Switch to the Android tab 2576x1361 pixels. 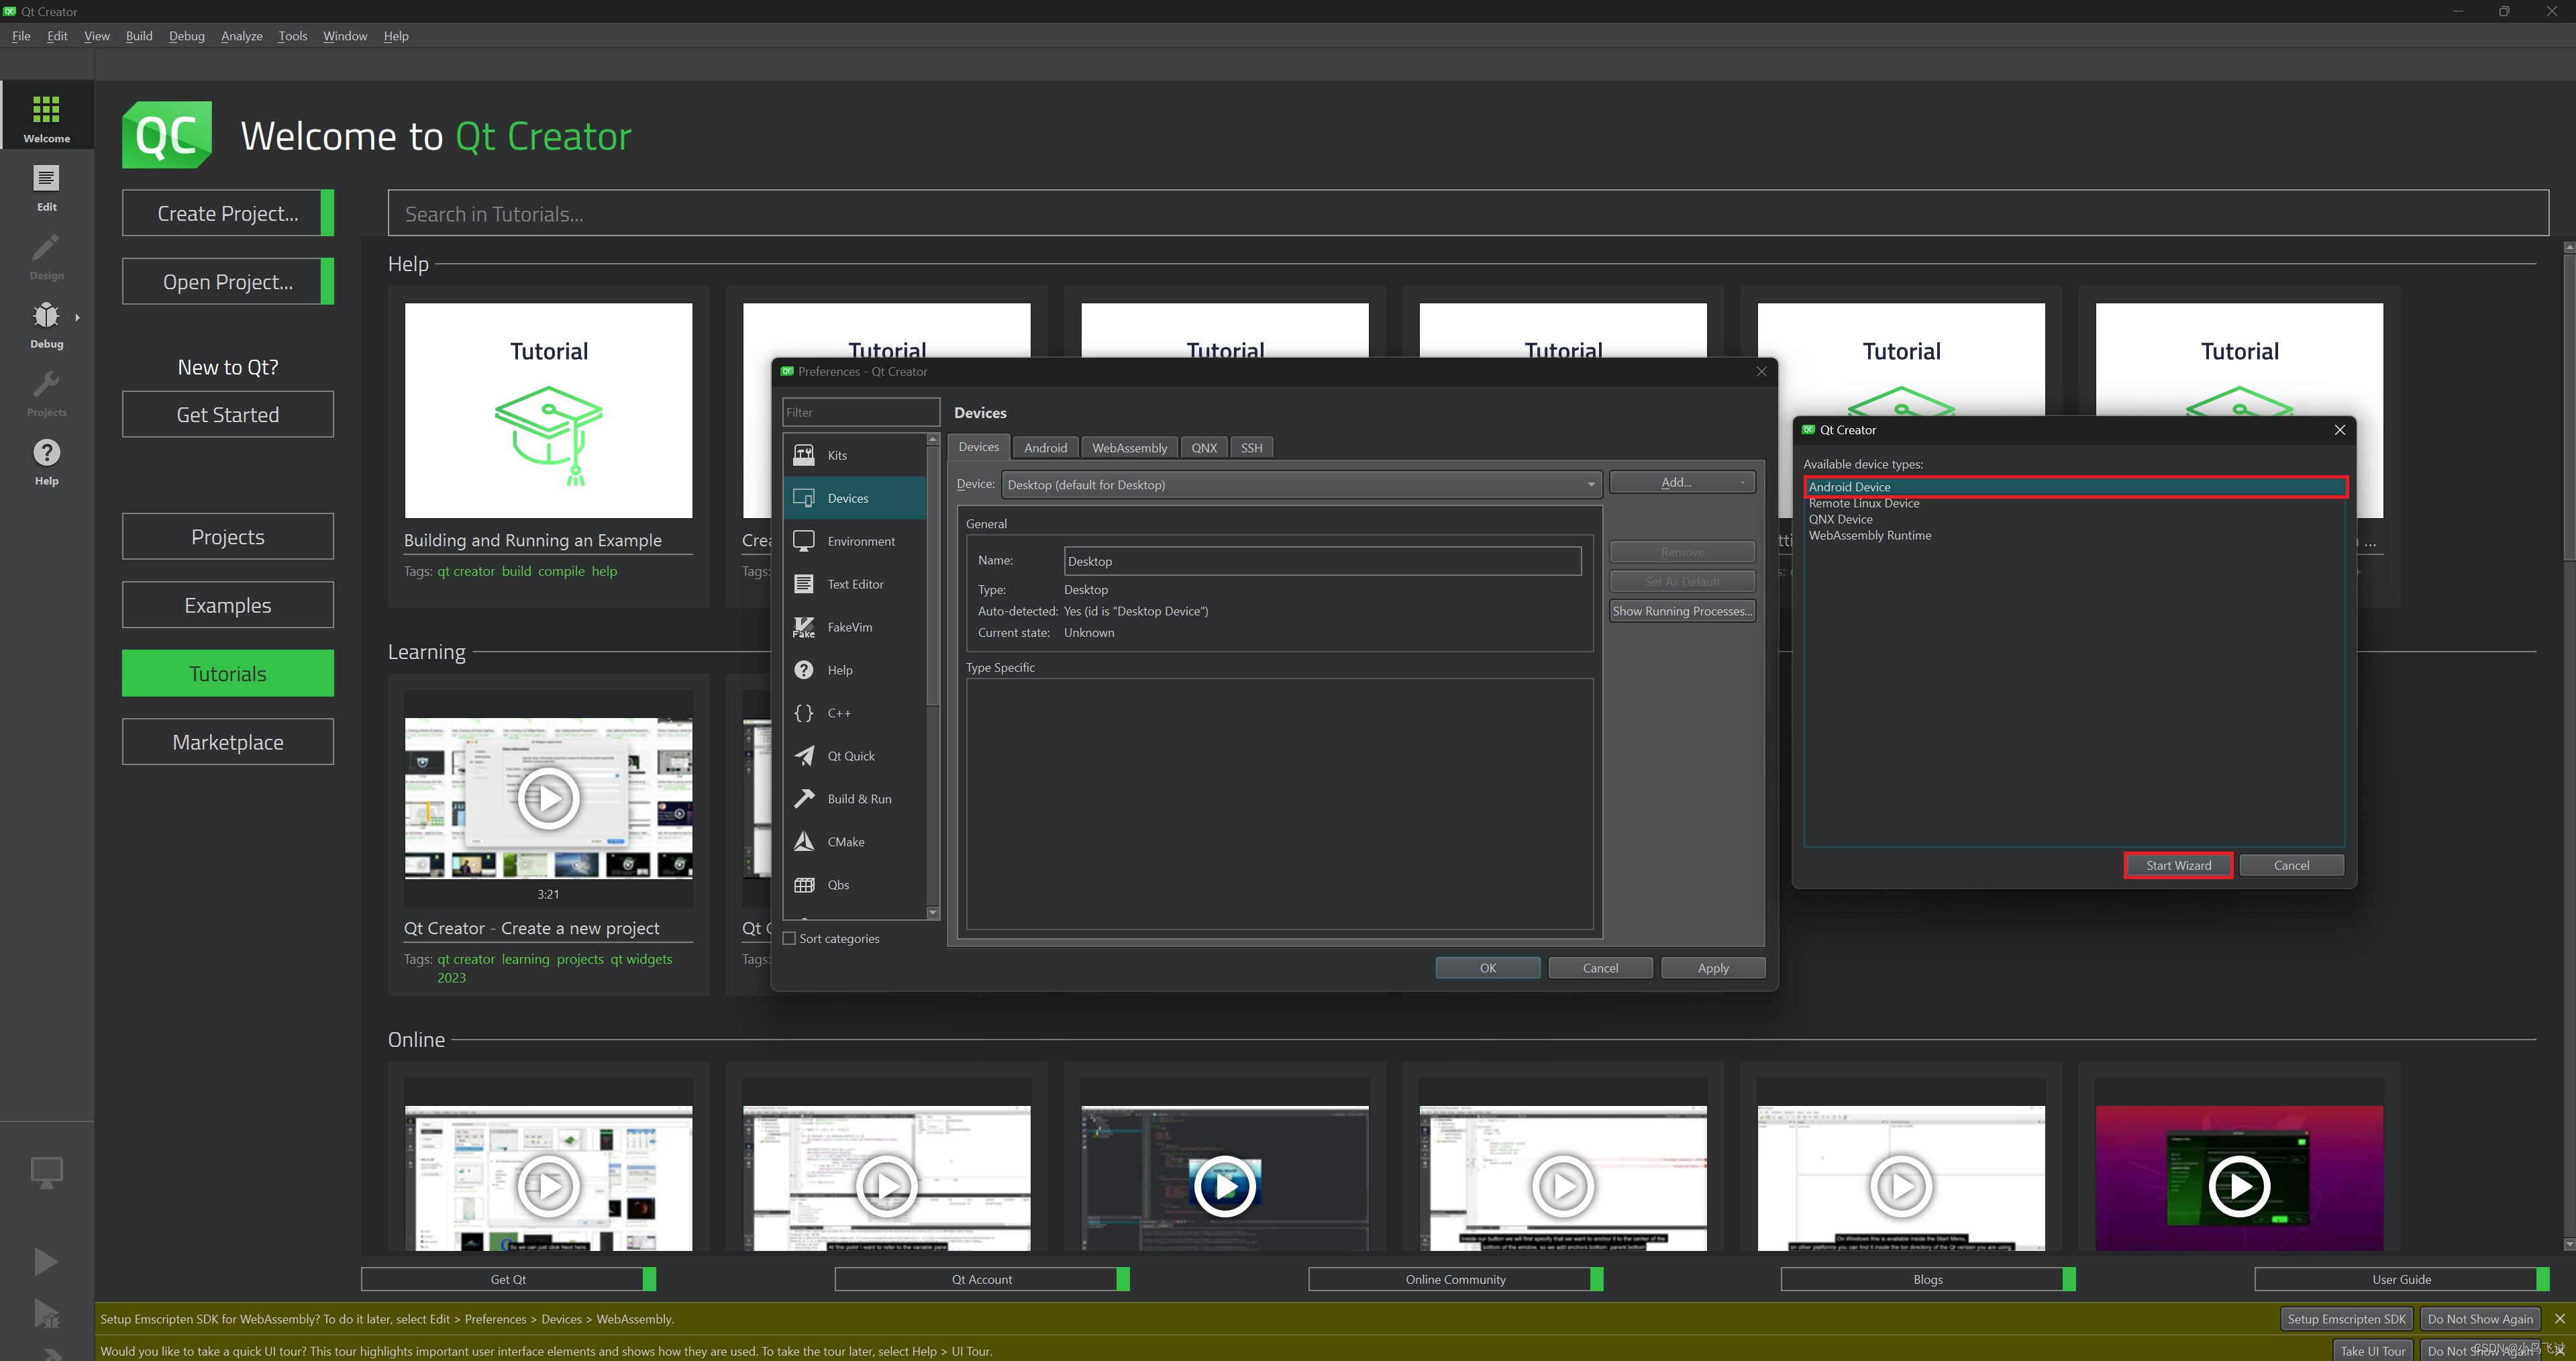[1045, 448]
